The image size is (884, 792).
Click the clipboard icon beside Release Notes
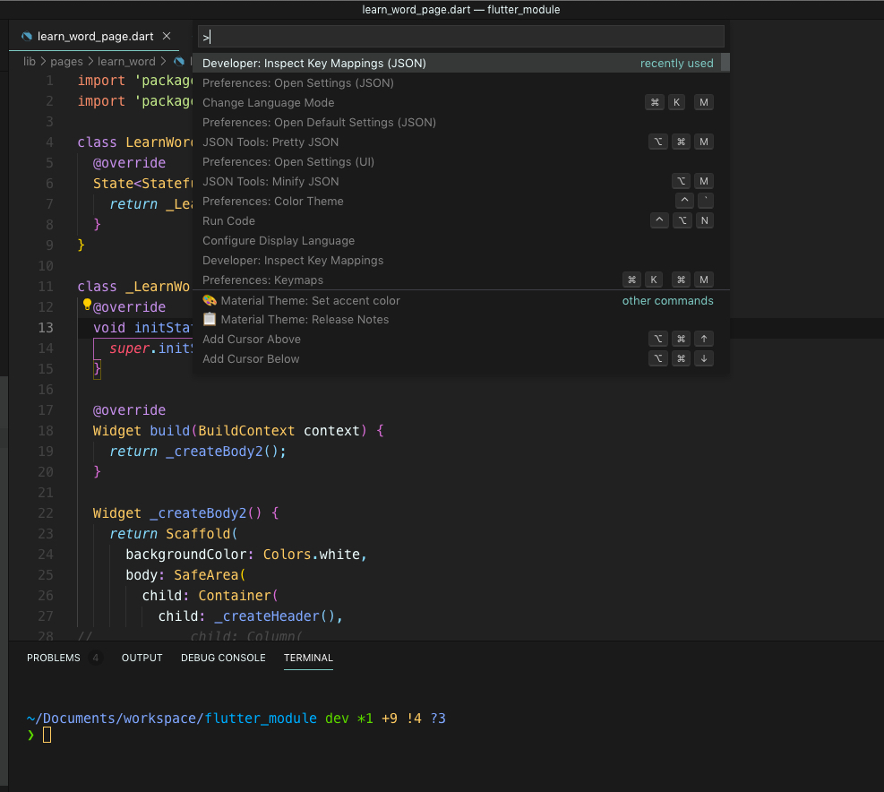click(210, 320)
